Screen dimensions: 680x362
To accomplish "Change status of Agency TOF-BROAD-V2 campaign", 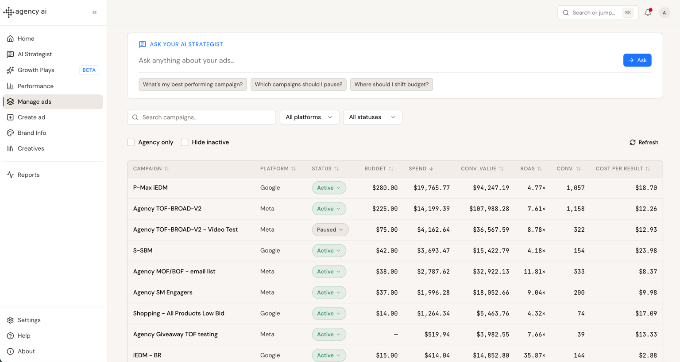I will pyautogui.click(x=329, y=209).
